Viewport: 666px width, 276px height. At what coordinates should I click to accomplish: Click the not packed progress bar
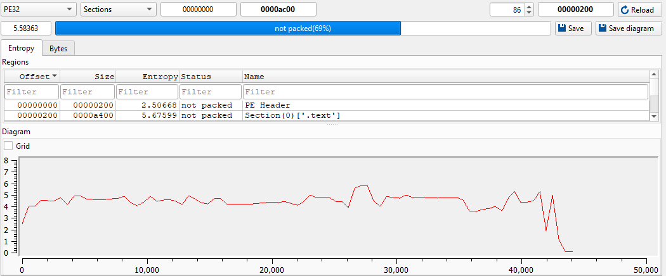point(303,28)
